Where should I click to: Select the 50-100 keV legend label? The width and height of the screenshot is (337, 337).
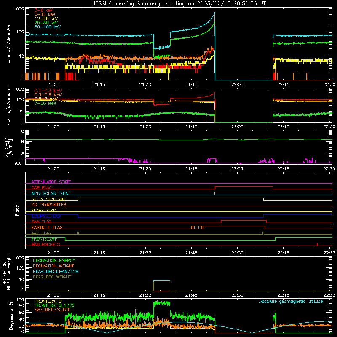coord(48,27)
